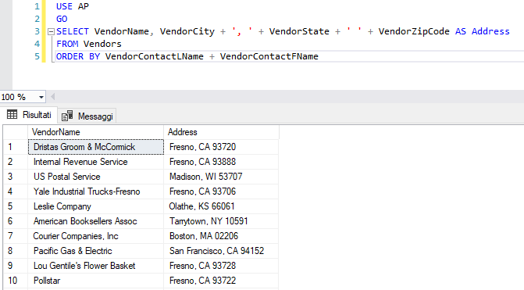Click the line number 3 in gutter
The image size is (524, 290).
point(37,31)
